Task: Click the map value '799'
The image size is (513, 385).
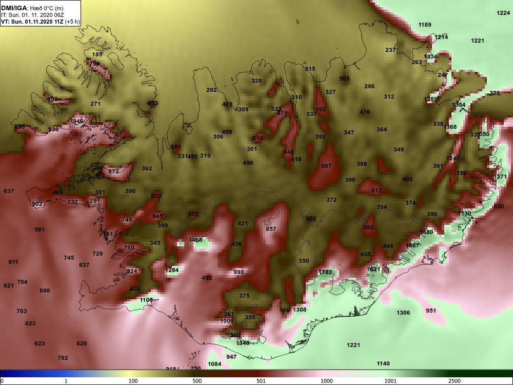Action: 94,64
